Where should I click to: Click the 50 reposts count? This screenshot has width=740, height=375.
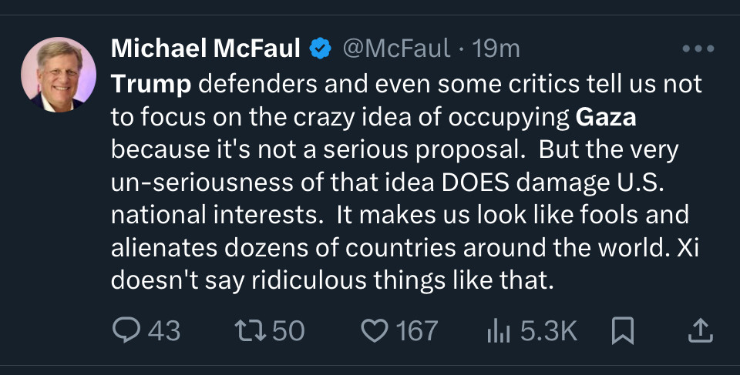click(x=288, y=330)
